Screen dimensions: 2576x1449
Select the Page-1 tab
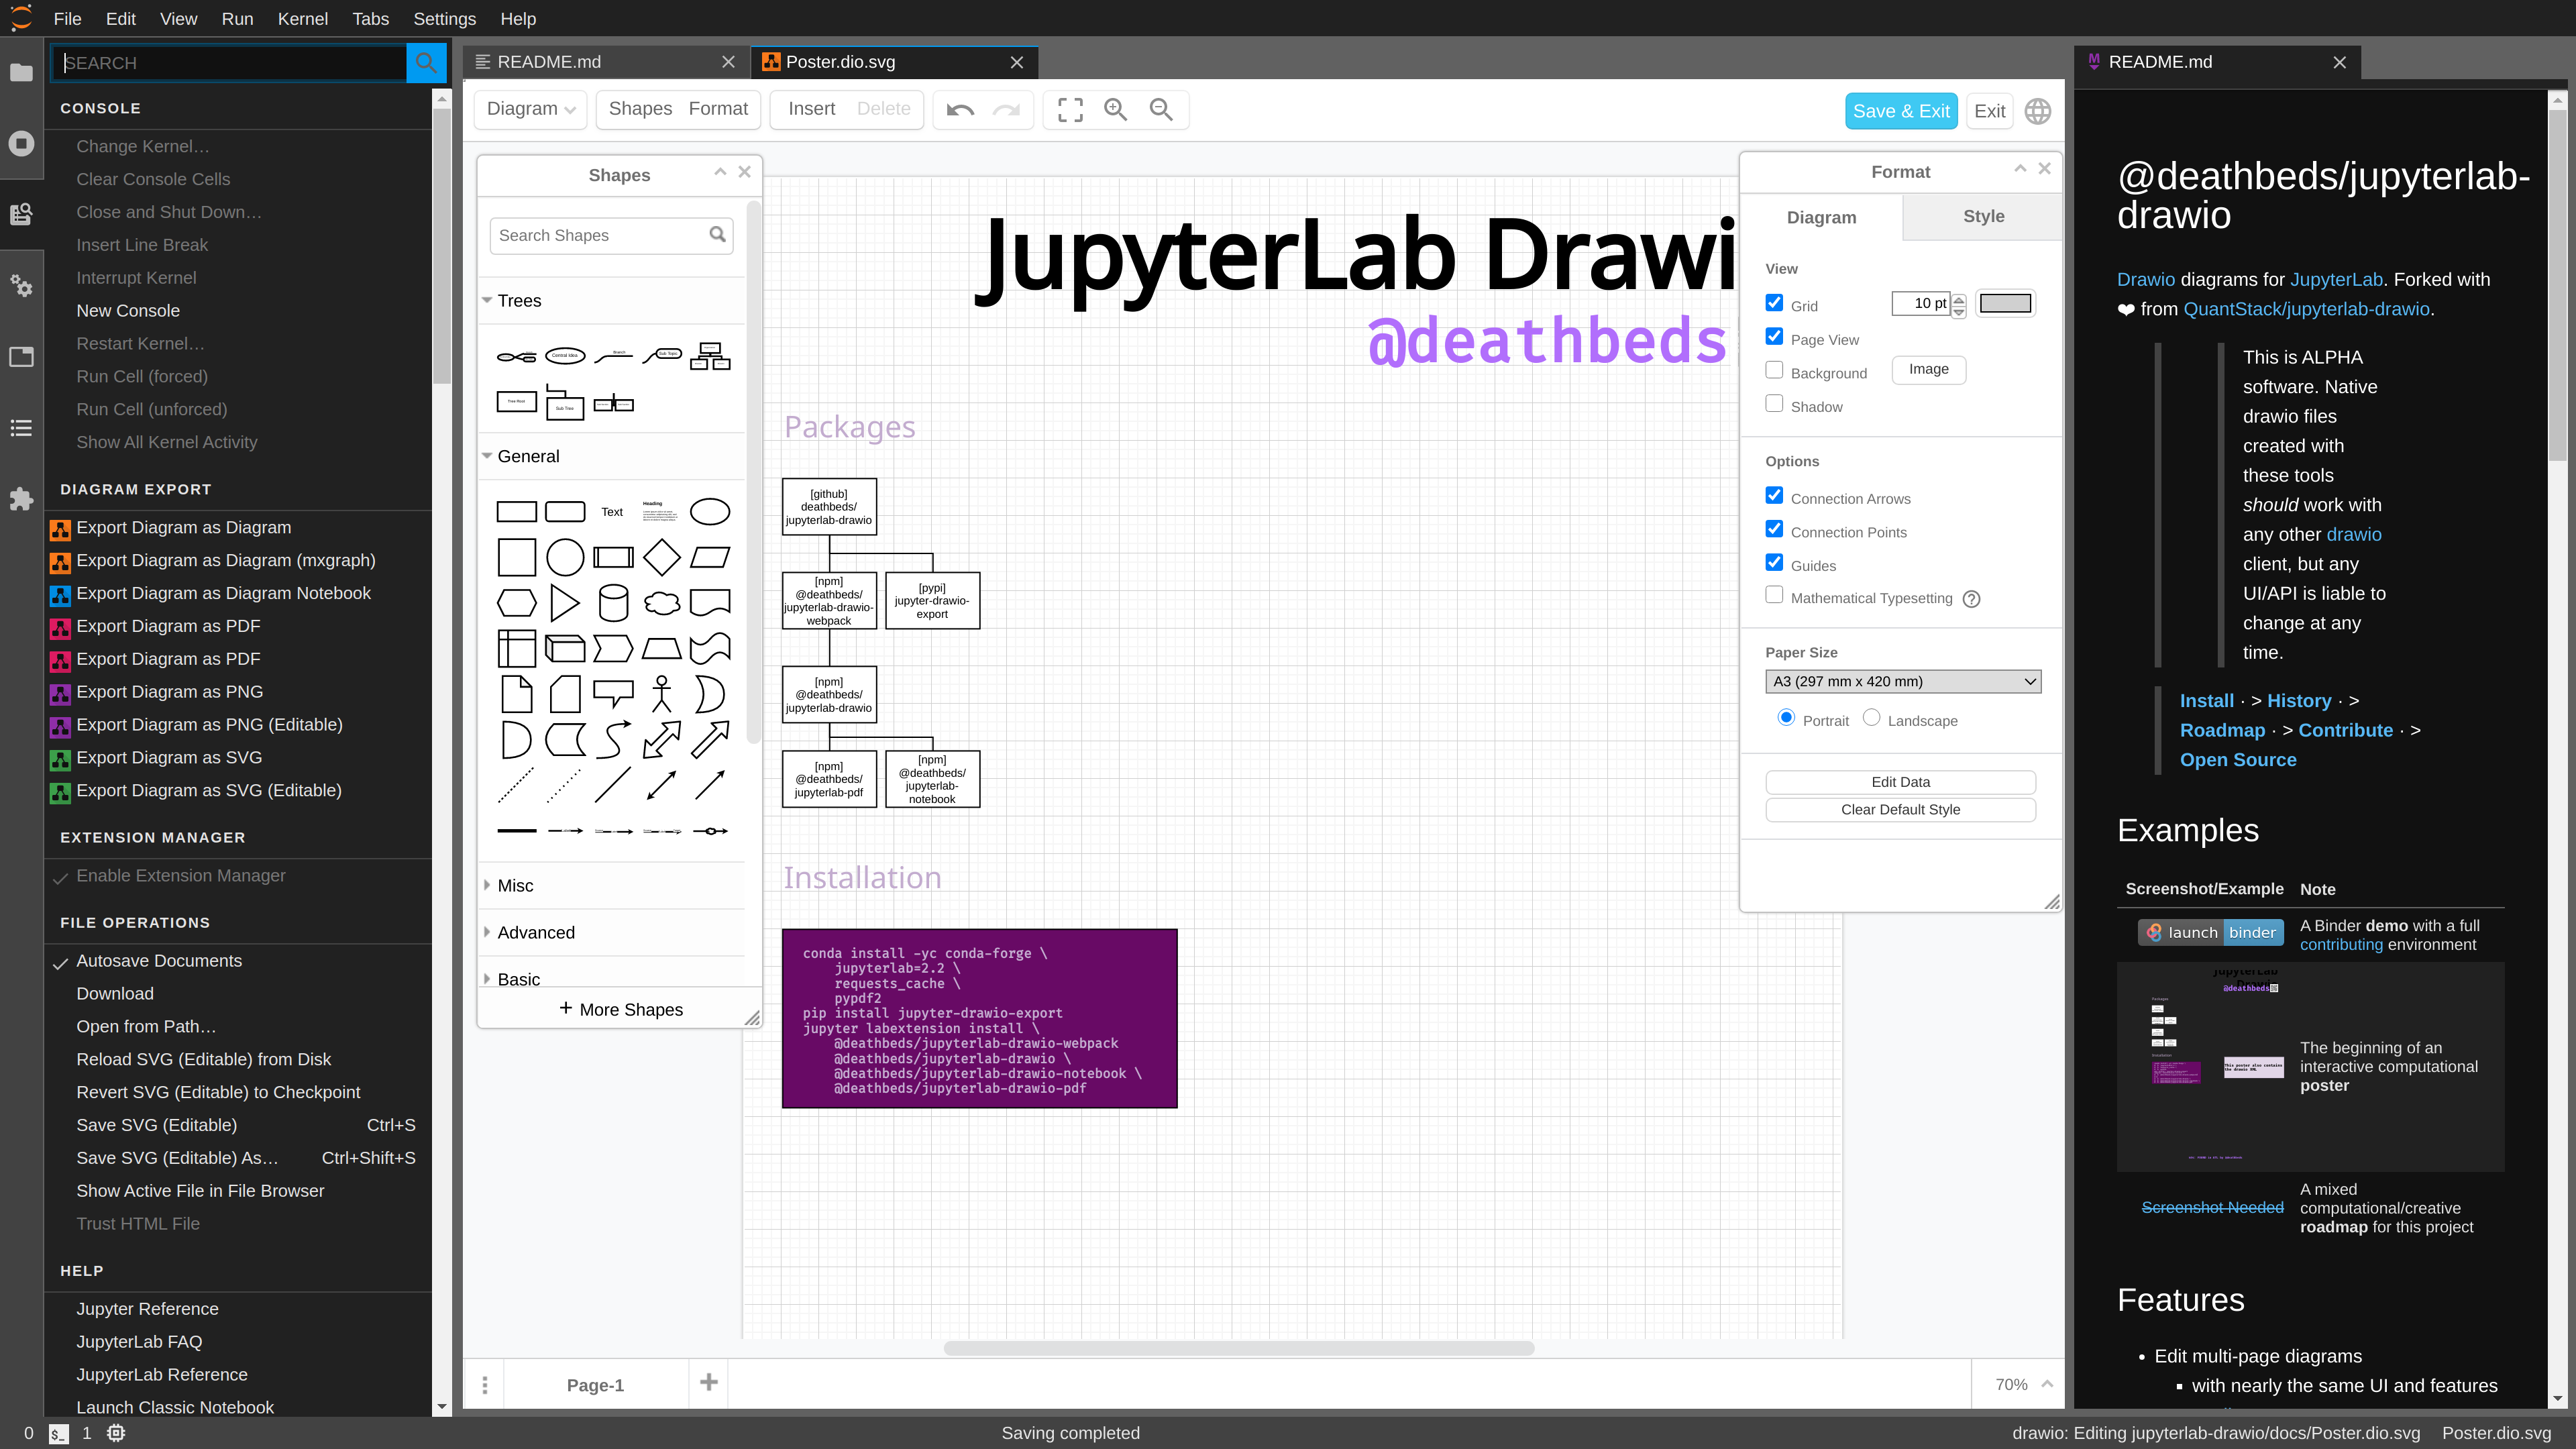[595, 1385]
